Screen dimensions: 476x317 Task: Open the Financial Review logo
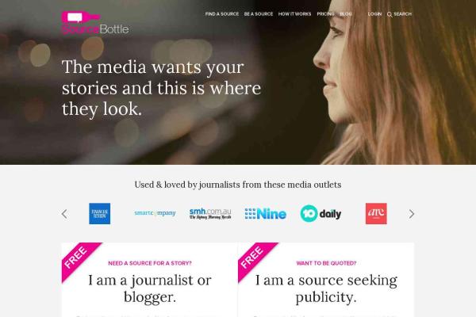(100, 213)
